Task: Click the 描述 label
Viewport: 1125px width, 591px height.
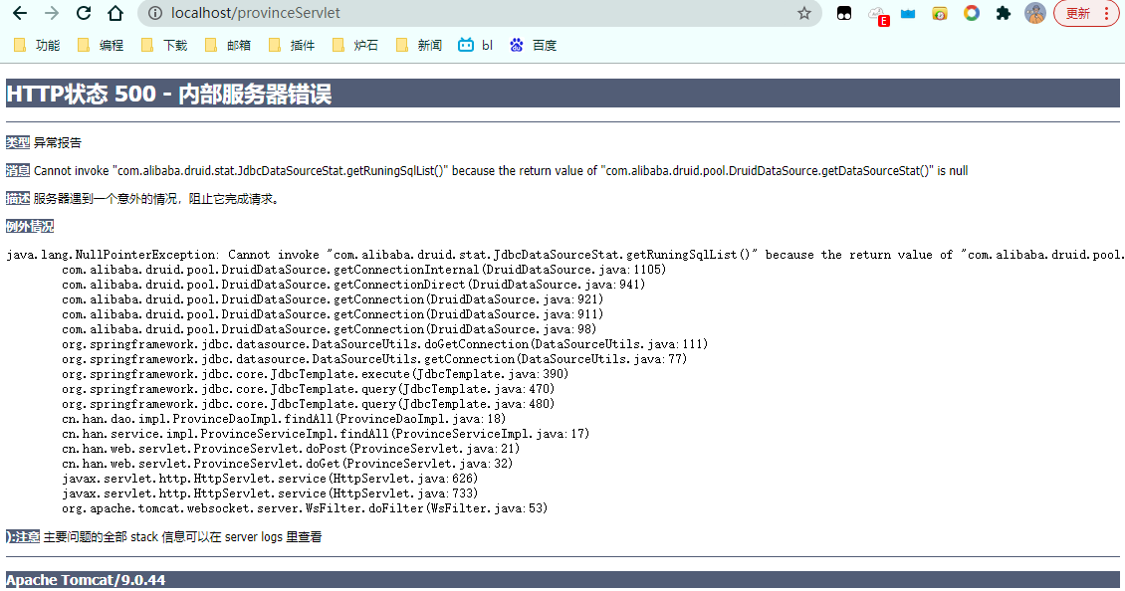Action: (x=18, y=199)
